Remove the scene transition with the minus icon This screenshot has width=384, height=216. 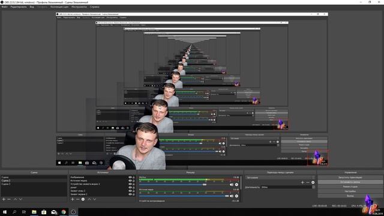click(308, 182)
